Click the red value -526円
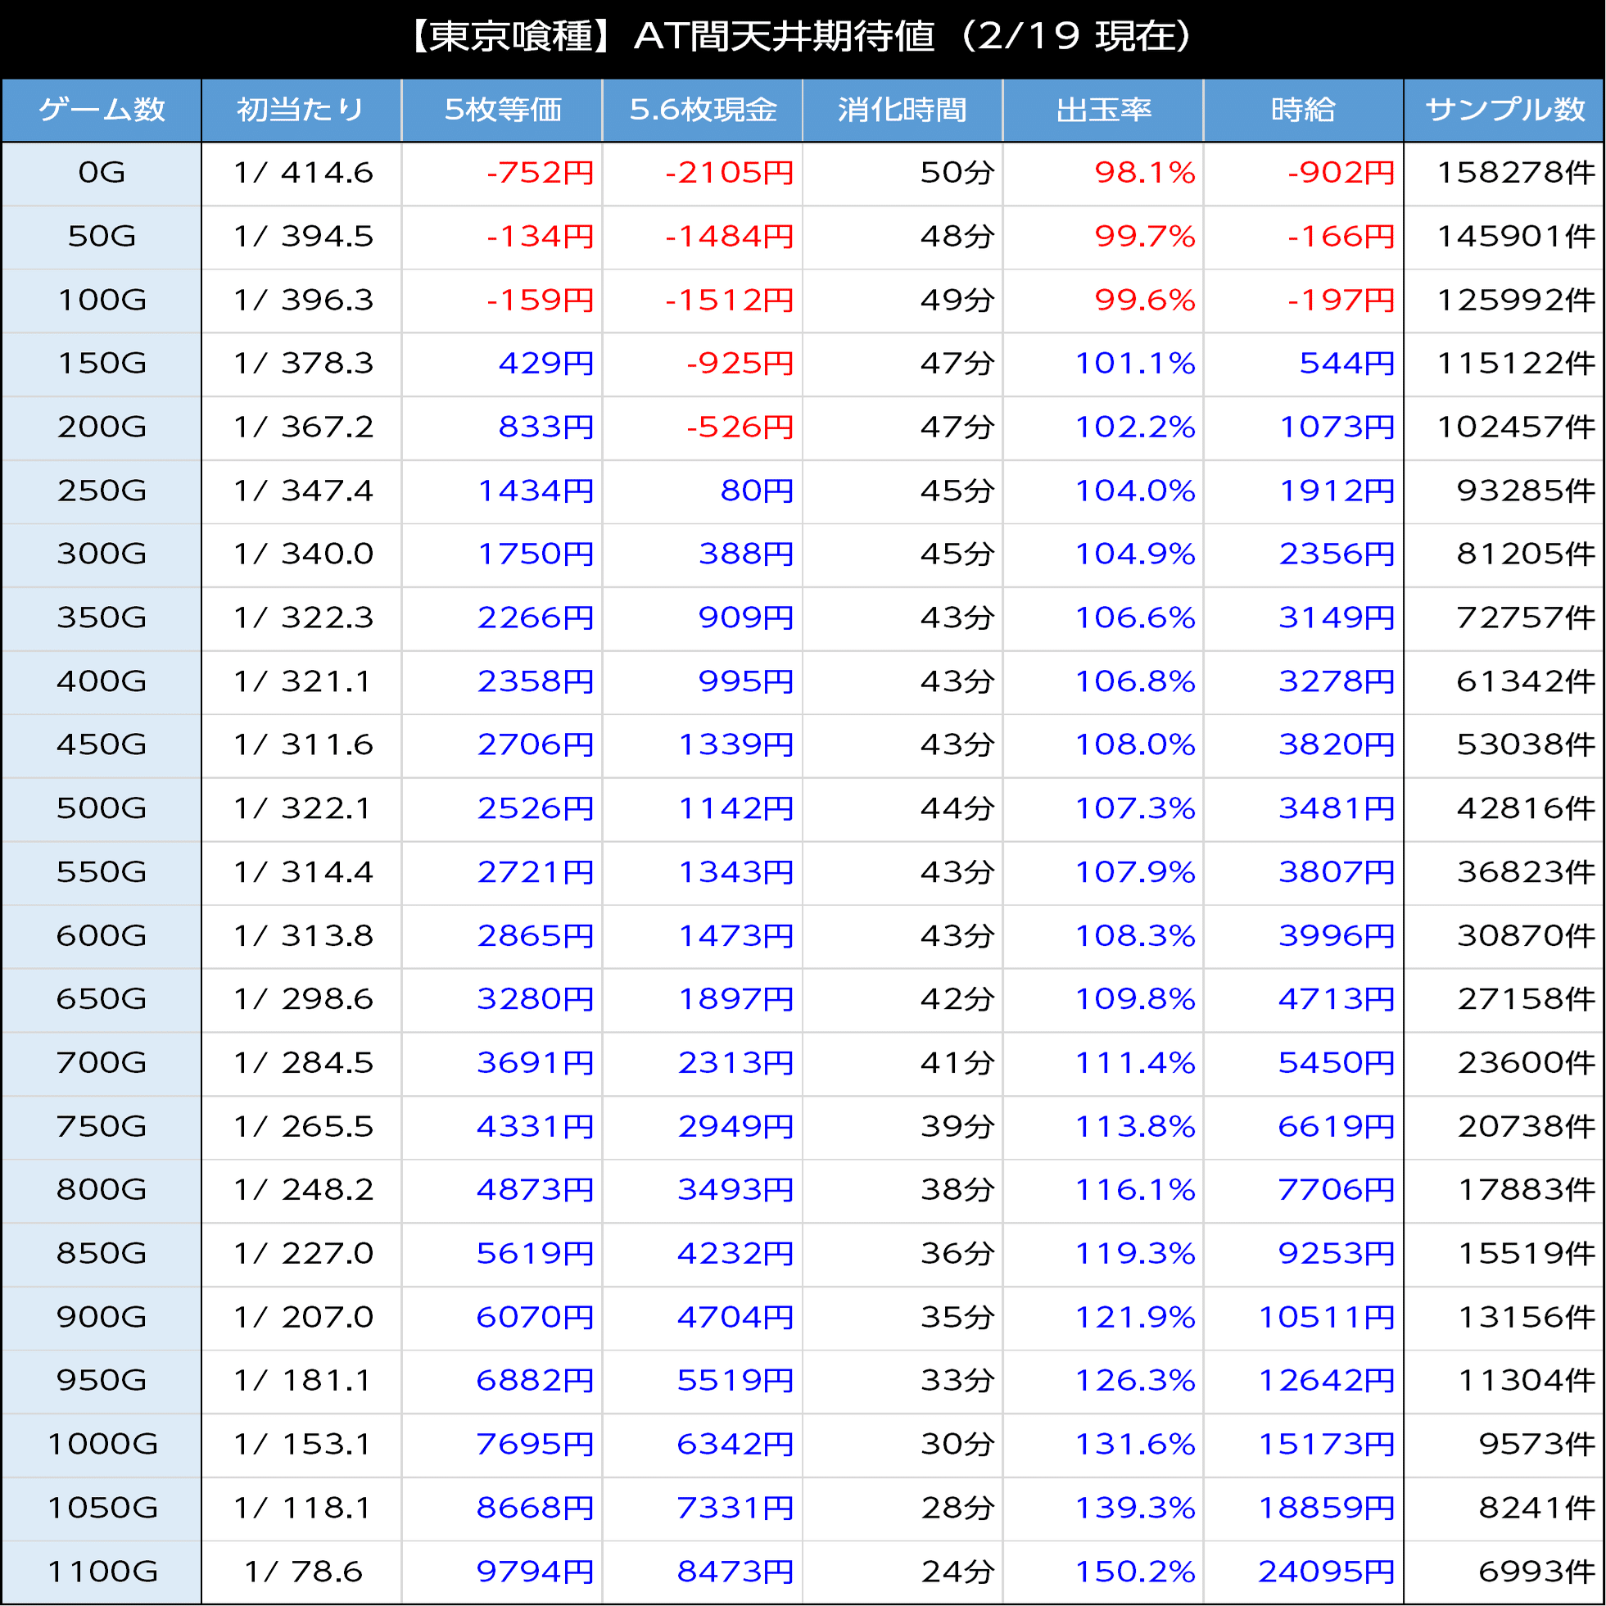The width and height of the screenshot is (1606, 1606). pos(740,428)
